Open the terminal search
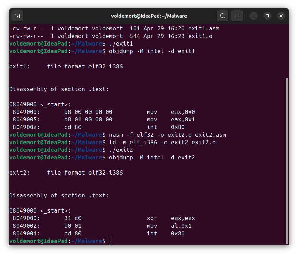This screenshot has width=298, height=255. [223, 16]
